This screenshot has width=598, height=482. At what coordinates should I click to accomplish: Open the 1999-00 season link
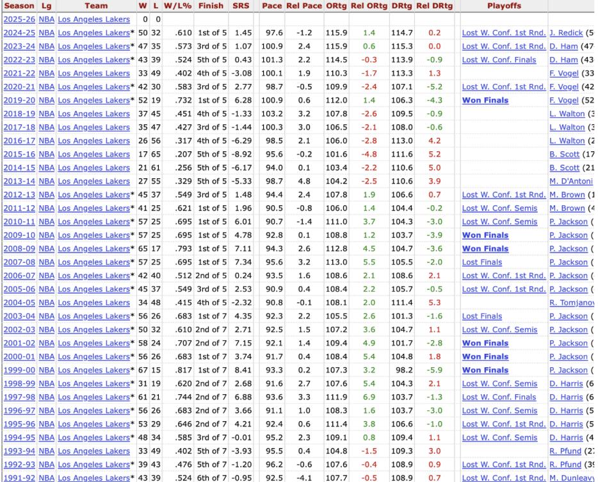coord(19,370)
